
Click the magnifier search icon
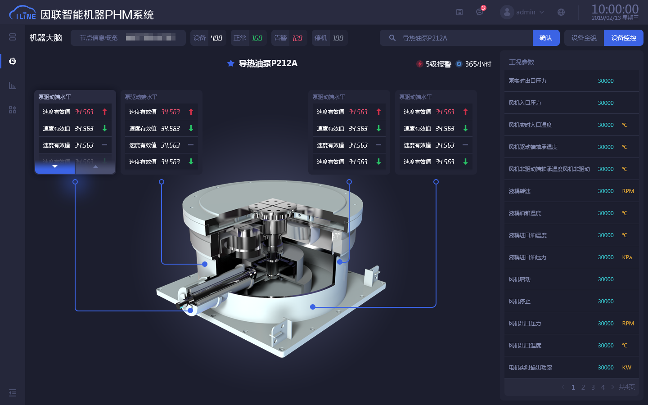point(392,38)
